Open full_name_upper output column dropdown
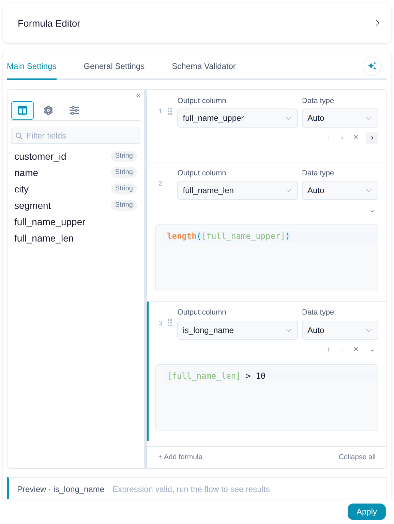The height and width of the screenshot is (524, 394). [x=238, y=118]
